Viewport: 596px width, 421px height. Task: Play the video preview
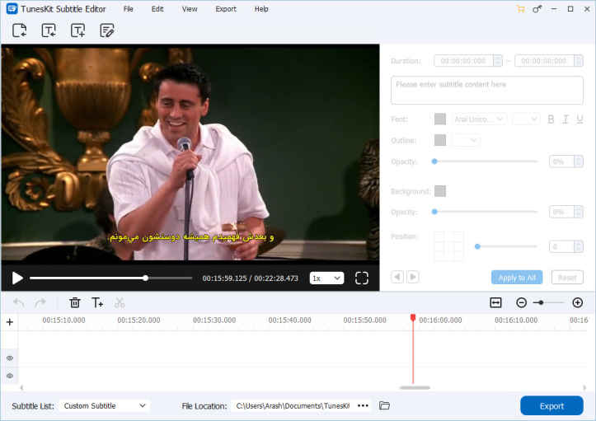pyautogui.click(x=17, y=278)
